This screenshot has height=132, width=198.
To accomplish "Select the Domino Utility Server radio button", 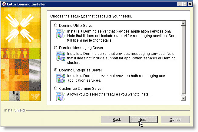I will click(x=55, y=25).
